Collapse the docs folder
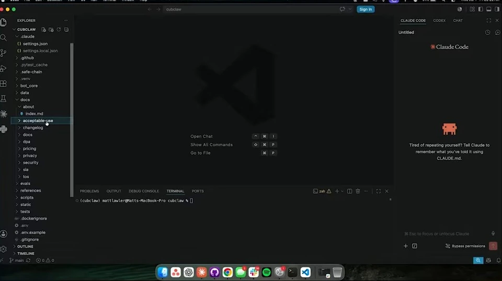Viewport: 502px width, 281px height. [x=25, y=100]
